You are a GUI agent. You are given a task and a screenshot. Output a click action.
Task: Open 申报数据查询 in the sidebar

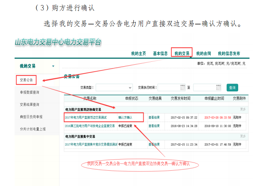(29, 92)
